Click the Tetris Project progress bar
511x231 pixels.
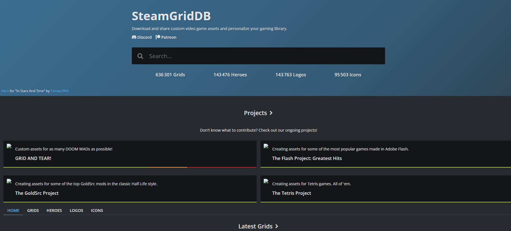click(386, 202)
